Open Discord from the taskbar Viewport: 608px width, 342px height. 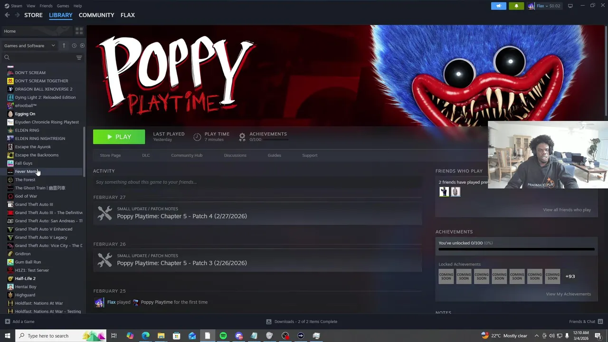point(238,336)
